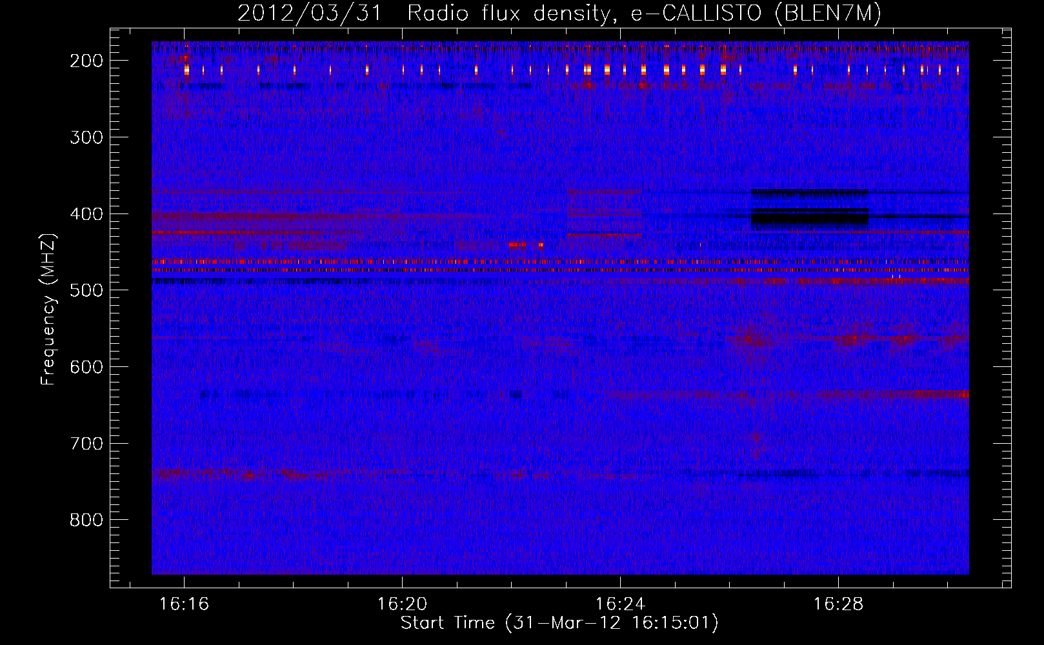This screenshot has height=645, width=1044.
Task: Click the 16:16 time tick label
Action: pos(185,604)
